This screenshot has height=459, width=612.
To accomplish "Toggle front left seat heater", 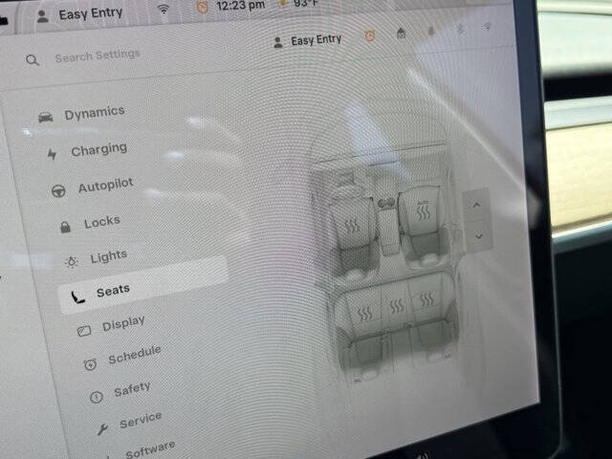I will click(353, 226).
